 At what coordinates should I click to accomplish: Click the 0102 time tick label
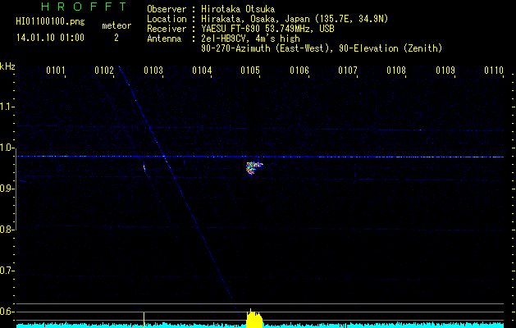[x=104, y=71]
